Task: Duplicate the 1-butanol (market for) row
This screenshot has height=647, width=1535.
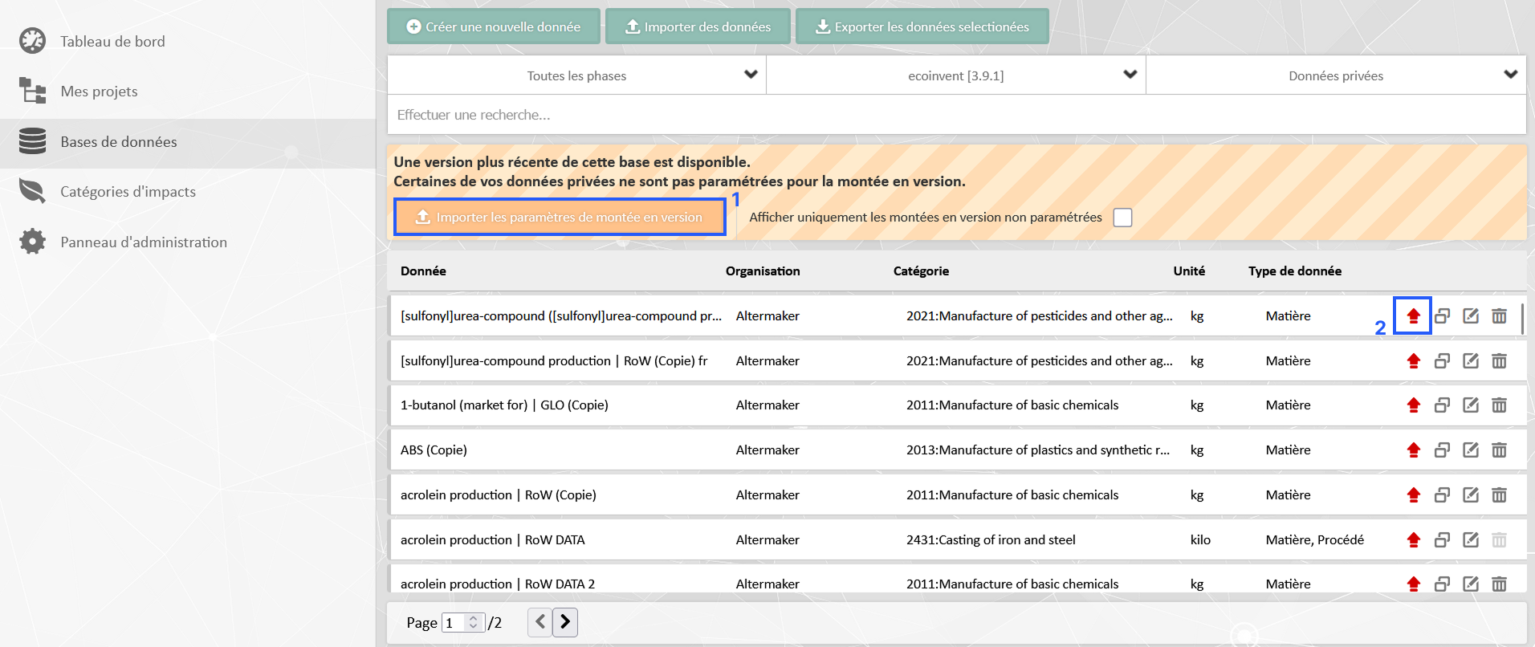Action: pos(1442,405)
